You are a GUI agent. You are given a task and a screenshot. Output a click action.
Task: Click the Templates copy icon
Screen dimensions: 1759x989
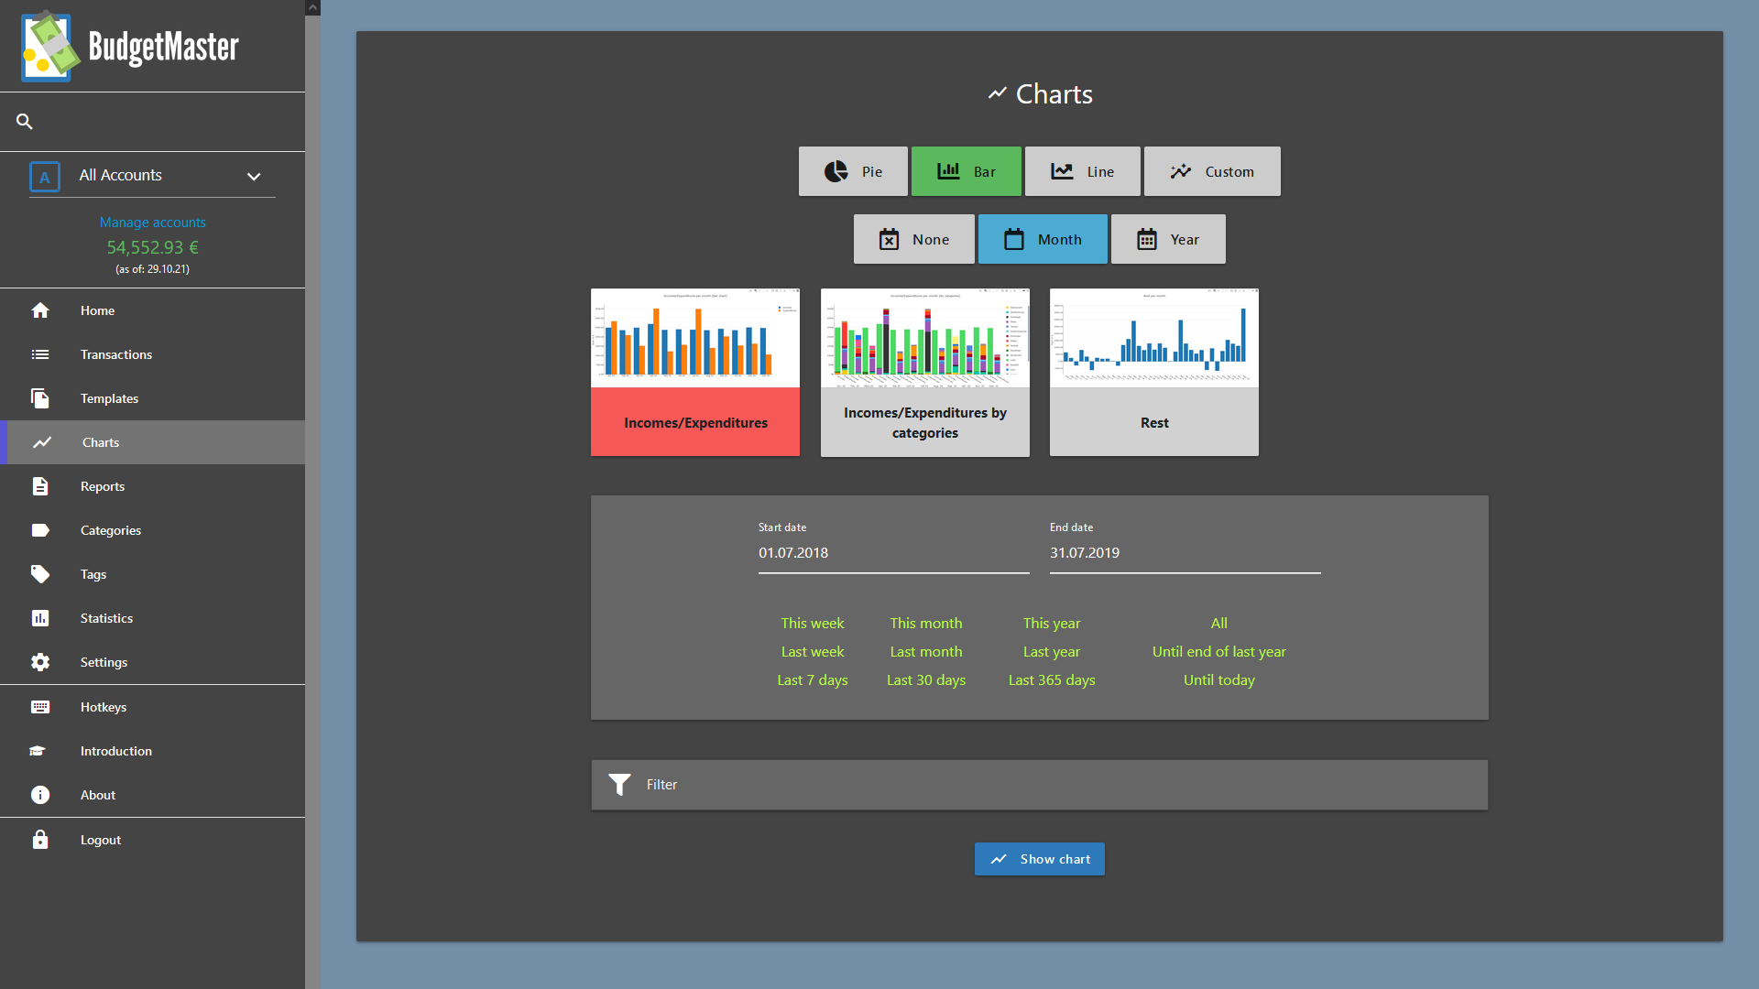point(40,398)
